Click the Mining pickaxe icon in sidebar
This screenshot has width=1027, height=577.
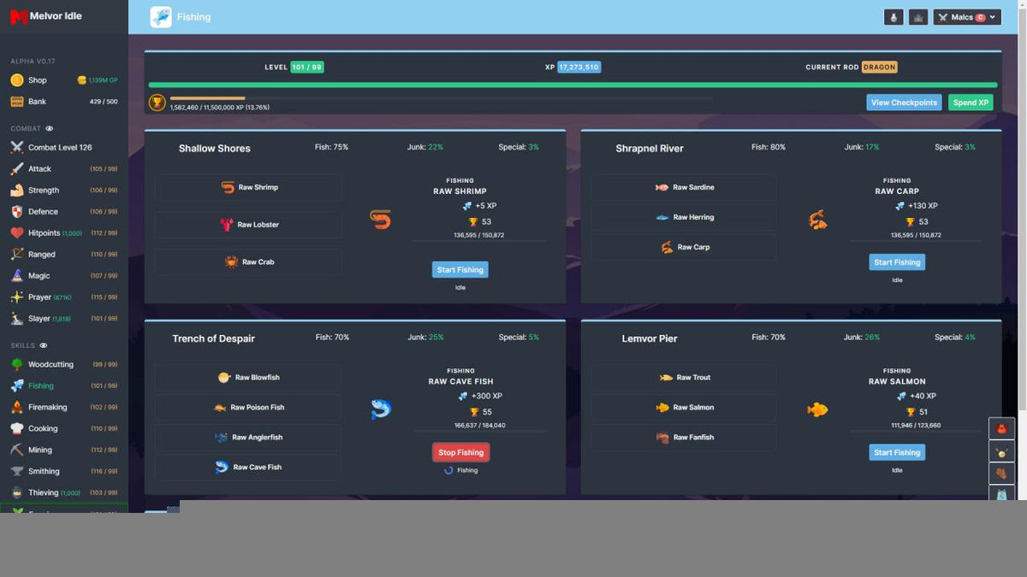(x=17, y=450)
